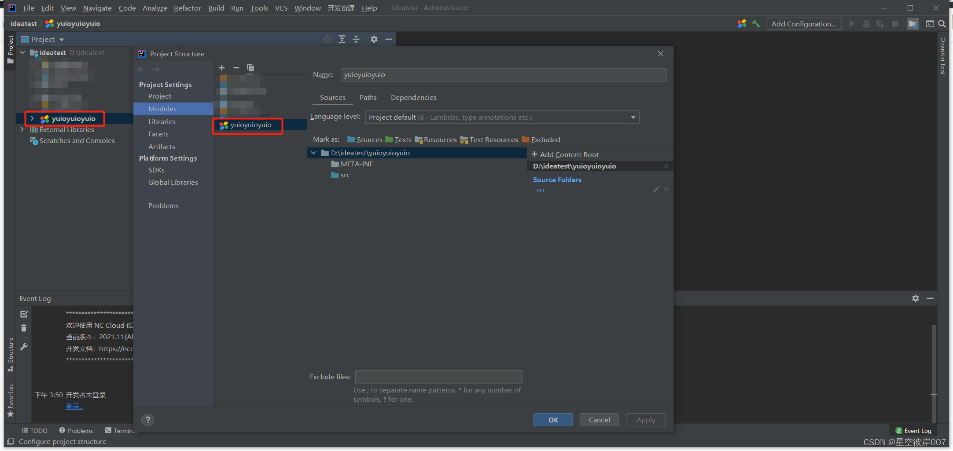Viewport: 953px width, 451px height.
Task: Open the Build menu
Action: point(216,8)
